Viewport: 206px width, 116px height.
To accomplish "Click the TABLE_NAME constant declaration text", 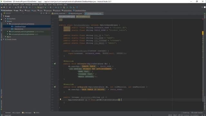I will click(x=100, y=30).
